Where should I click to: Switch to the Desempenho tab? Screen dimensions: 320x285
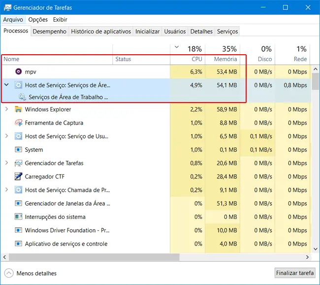coord(49,32)
